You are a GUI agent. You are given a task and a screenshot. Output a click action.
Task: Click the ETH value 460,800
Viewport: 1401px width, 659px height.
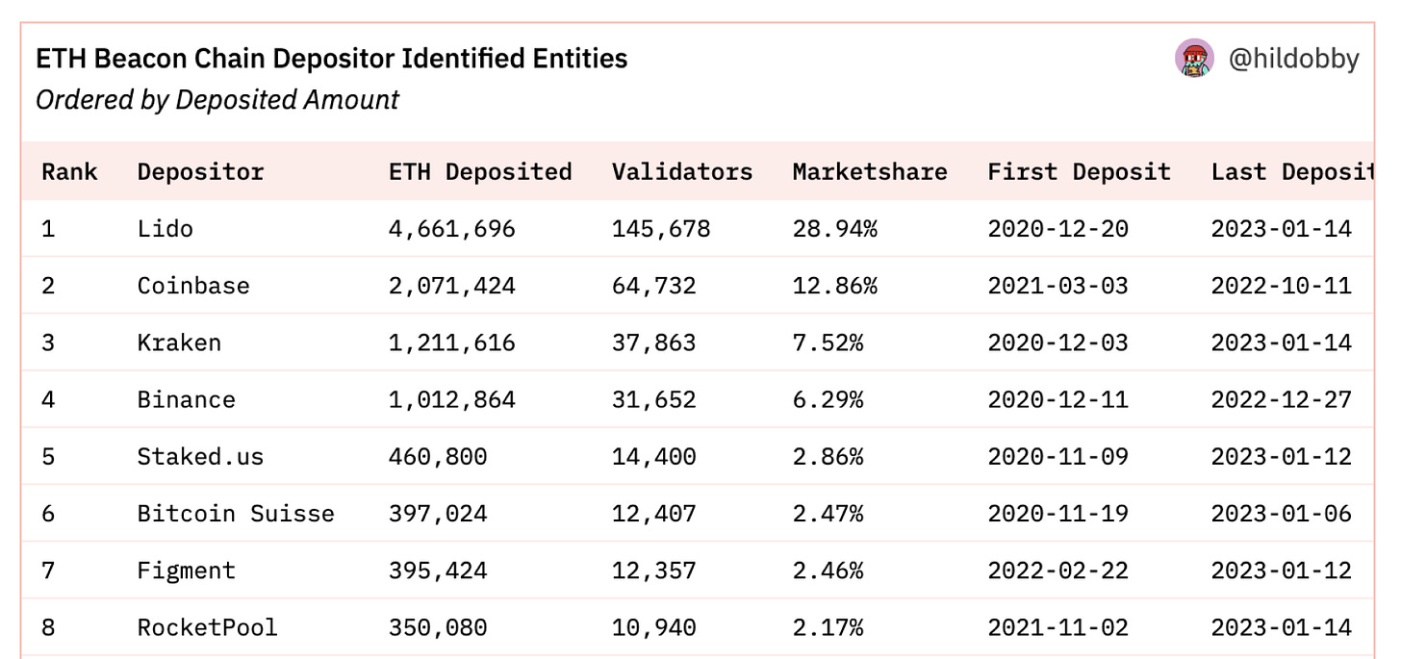click(x=438, y=456)
